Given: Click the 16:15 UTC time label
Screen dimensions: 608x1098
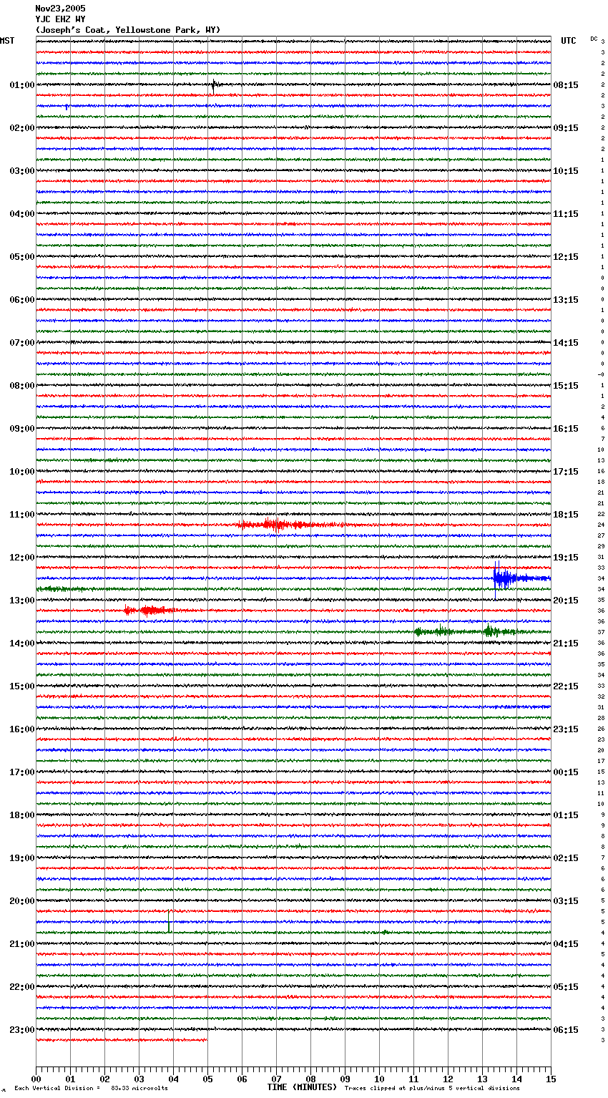Looking at the screenshot, I should 566,429.
